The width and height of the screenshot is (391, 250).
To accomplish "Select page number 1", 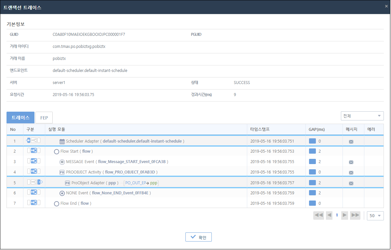I will click(x=337, y=215).
